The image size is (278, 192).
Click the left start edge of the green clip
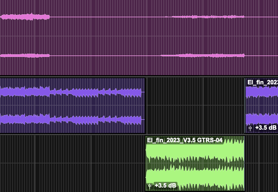(x=146, y=164)
